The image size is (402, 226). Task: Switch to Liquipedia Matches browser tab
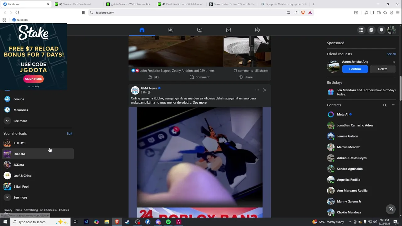click(x=283, y=4)
